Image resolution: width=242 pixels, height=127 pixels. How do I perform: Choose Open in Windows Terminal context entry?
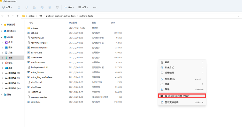pyautogui.click(x=182, y=96)
